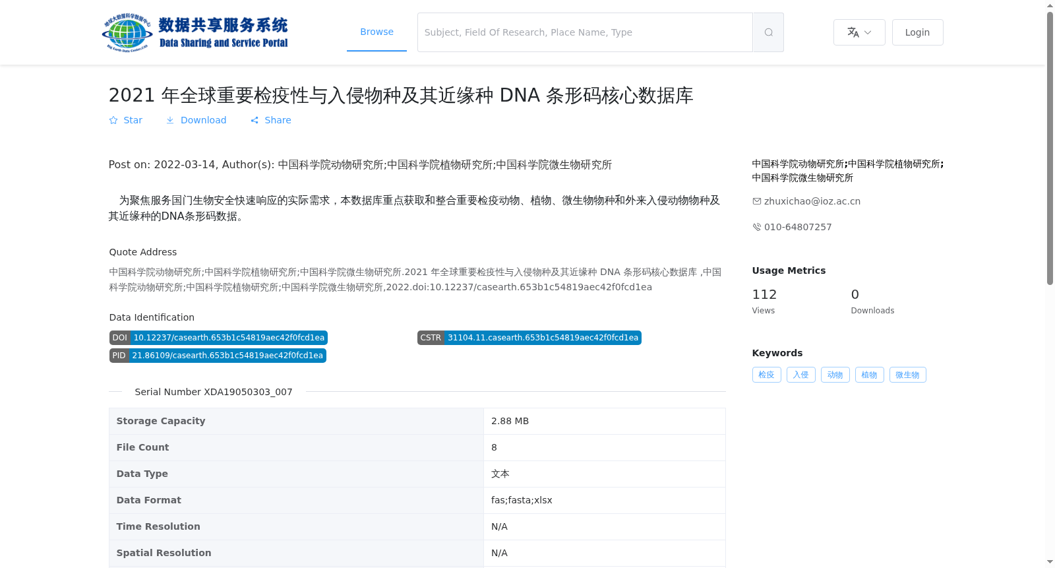Click the Post on 2022-03-14 author line
This screenshot has width=1055, height=568.
coord(360,165)
